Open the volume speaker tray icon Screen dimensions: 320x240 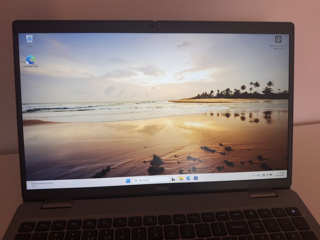(267, 175)
